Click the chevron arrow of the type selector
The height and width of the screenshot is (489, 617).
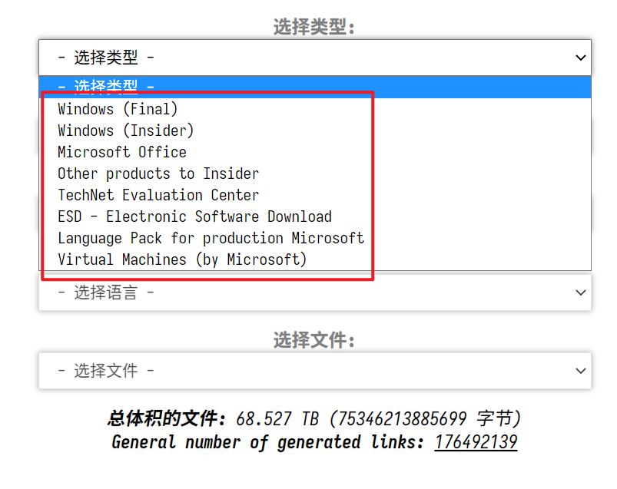coord(581,58)
